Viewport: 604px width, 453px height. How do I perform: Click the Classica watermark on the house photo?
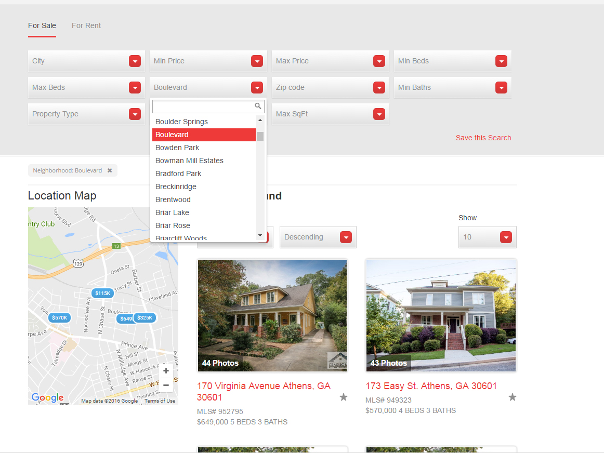tap(336, 359)
